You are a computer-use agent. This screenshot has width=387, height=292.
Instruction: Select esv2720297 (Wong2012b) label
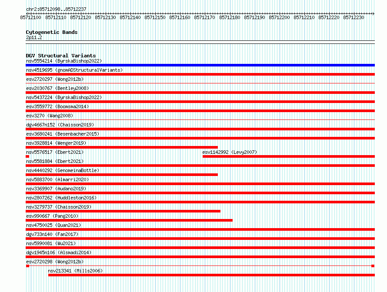pyautogui.click(x=55, y=79)
